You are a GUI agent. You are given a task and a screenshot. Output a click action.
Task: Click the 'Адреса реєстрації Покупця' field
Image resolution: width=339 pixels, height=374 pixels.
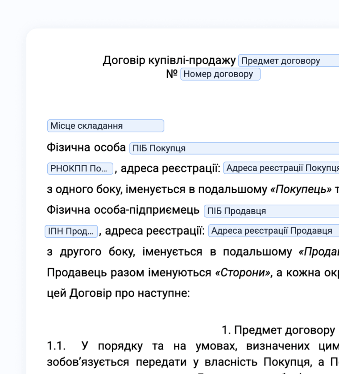pos(281,168)
